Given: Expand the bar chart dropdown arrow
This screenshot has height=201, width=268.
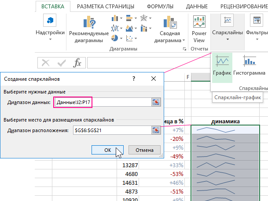Looking at the screenshot, I should click(136, 18).
